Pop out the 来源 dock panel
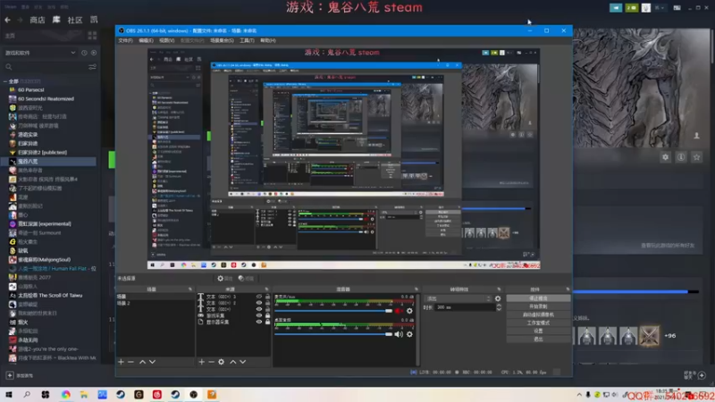The height and width of the screenshot is (402, 715). click(266, 289)
